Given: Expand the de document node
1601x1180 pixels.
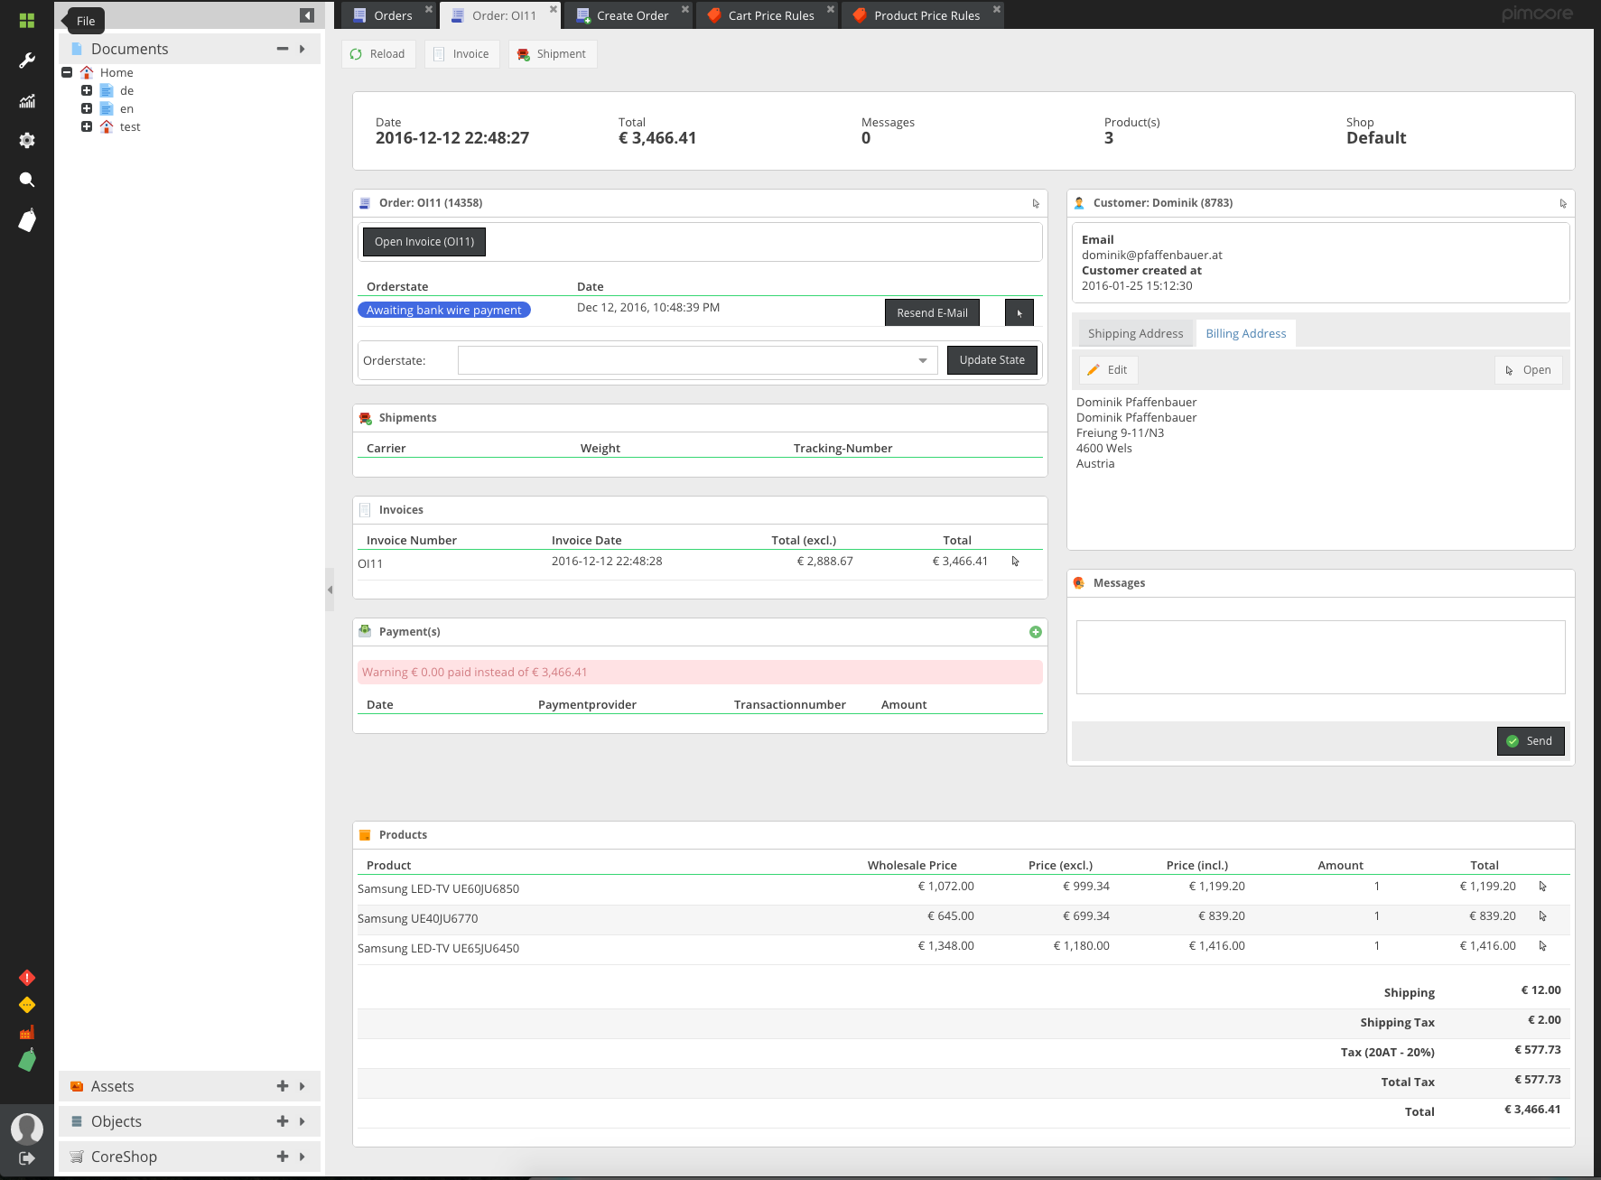Looking at the screenshot, I should pyautogui.click(x=87, y=89).
